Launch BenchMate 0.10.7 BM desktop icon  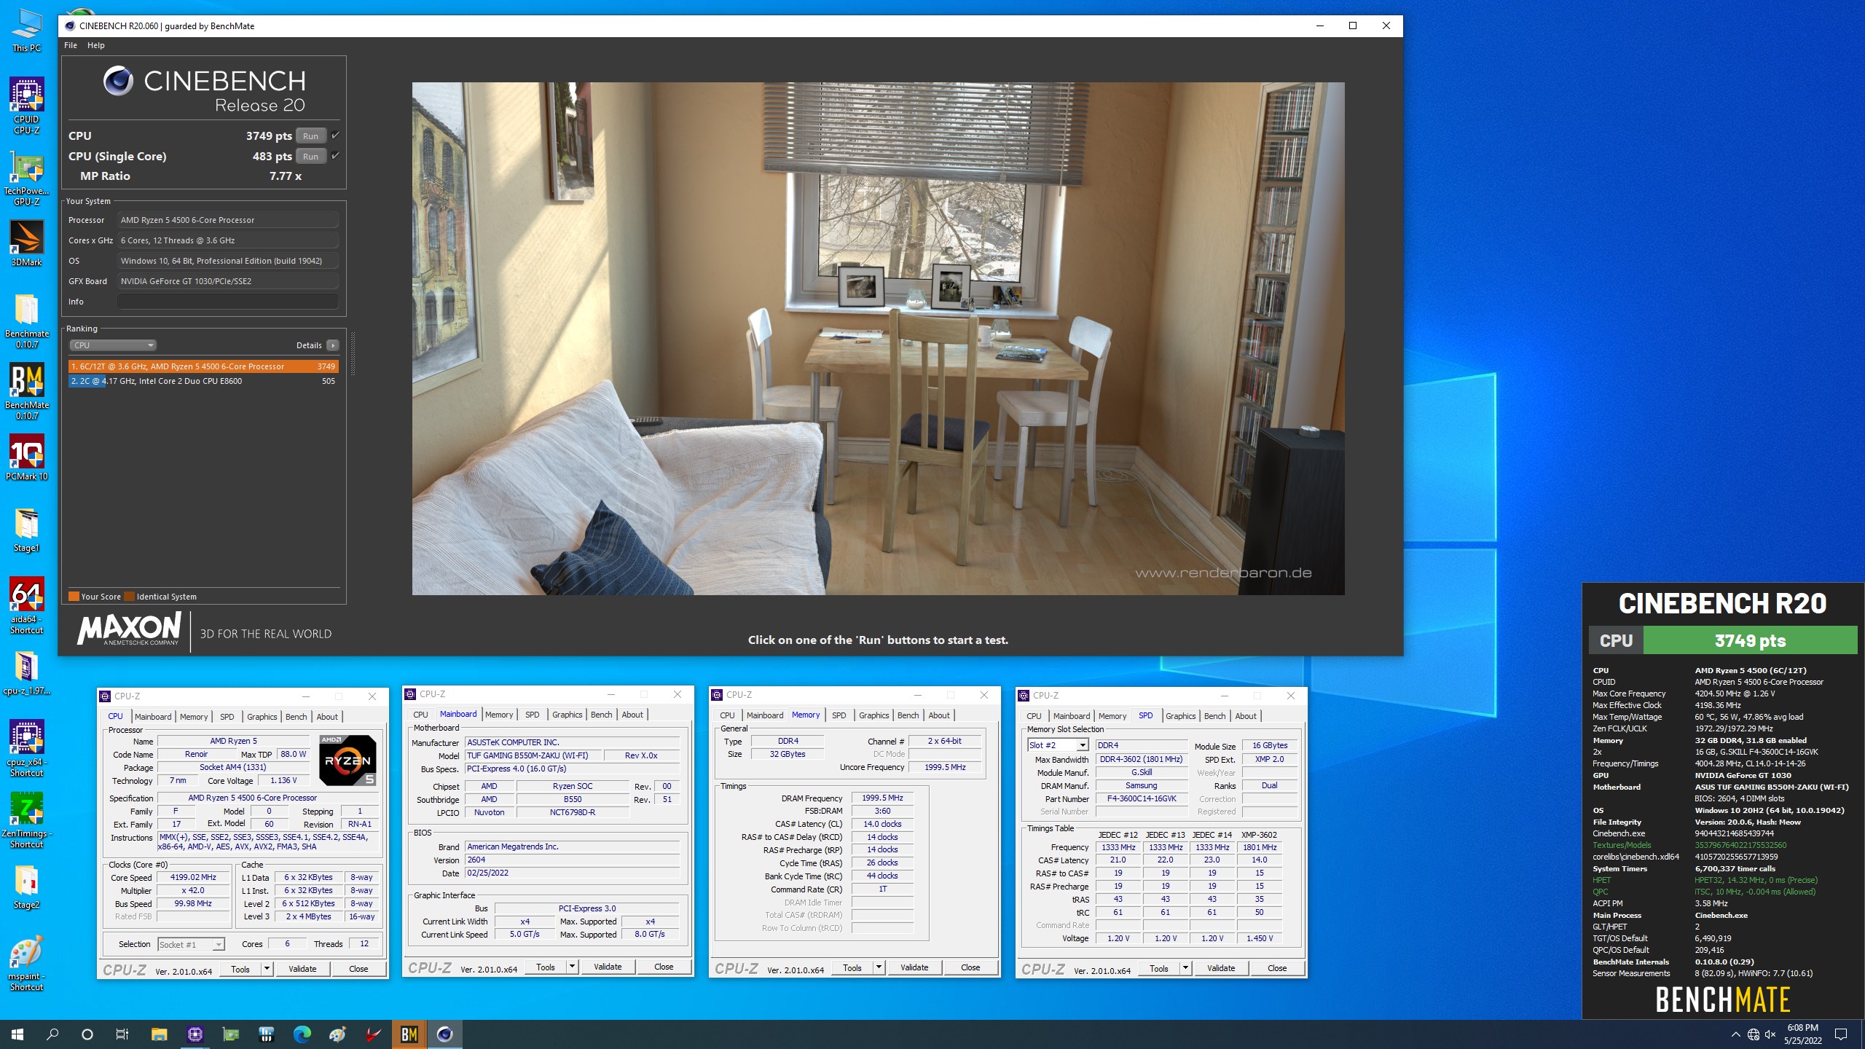[x=26, y=392]
